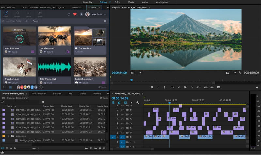Show overflow tabs in source panel group
Image resolution: width=261 pixels, height=155 pixels.
pyautogui.click(x=108, y=7)
